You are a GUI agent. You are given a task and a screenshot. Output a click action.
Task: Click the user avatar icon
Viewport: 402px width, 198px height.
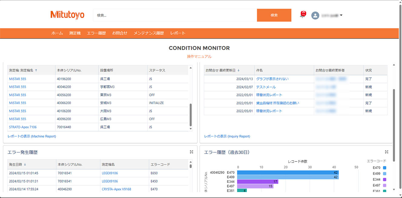click(x=315, y=15)
